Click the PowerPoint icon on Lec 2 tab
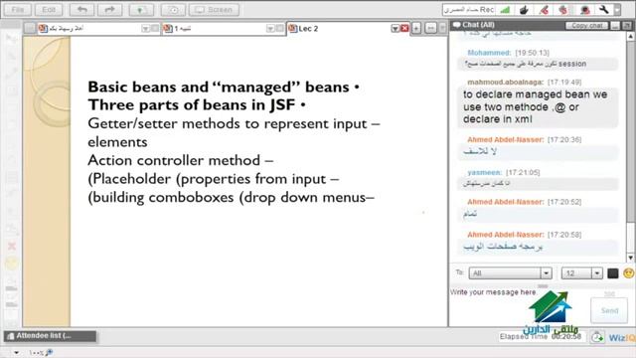This screenshot has height=358, width=636. [x=293, y=29]
